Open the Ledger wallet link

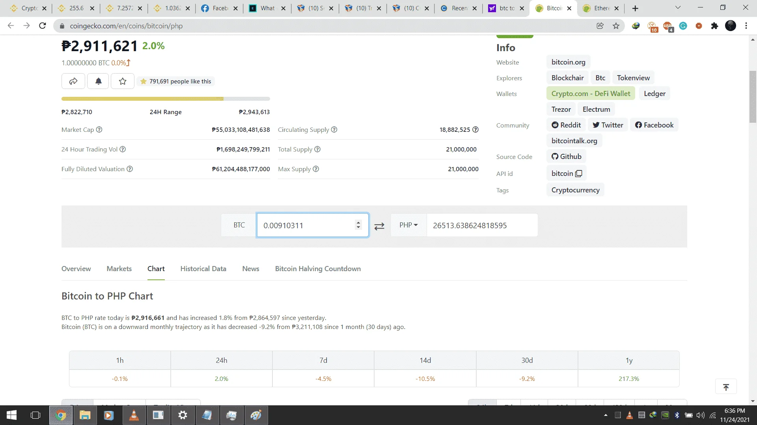pos(654,94)
